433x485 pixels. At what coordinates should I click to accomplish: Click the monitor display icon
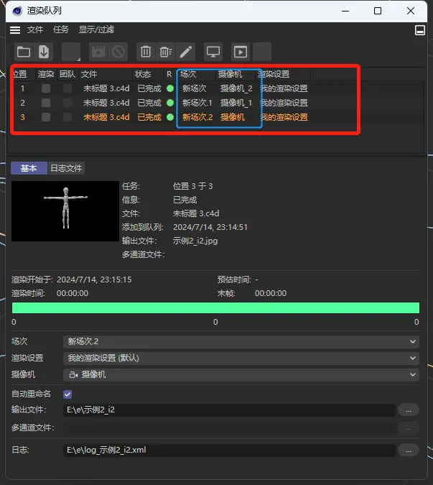coord(213,52)
